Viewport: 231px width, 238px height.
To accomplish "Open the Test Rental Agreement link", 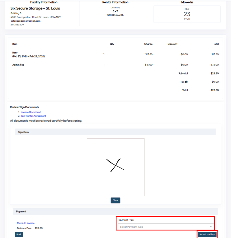I will (x=33, y=116).
